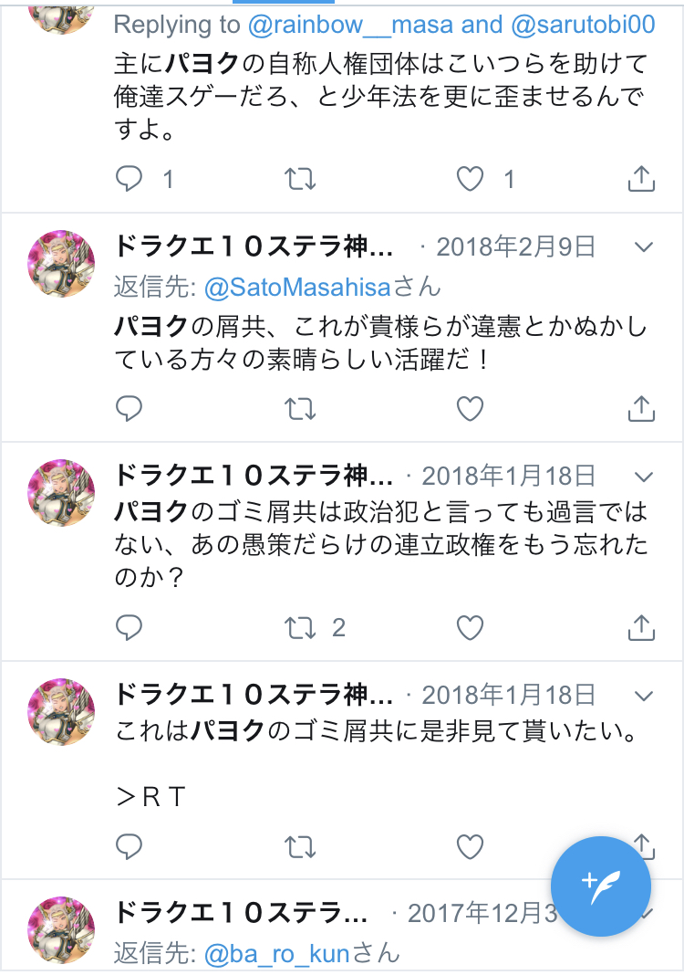Like the tweet with 2 retweets
684x975 pixels.
(471, 628)
